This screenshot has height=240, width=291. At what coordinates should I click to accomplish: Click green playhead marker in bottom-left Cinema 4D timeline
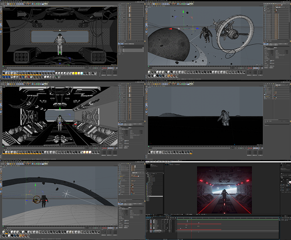click(x=3, y=226)
